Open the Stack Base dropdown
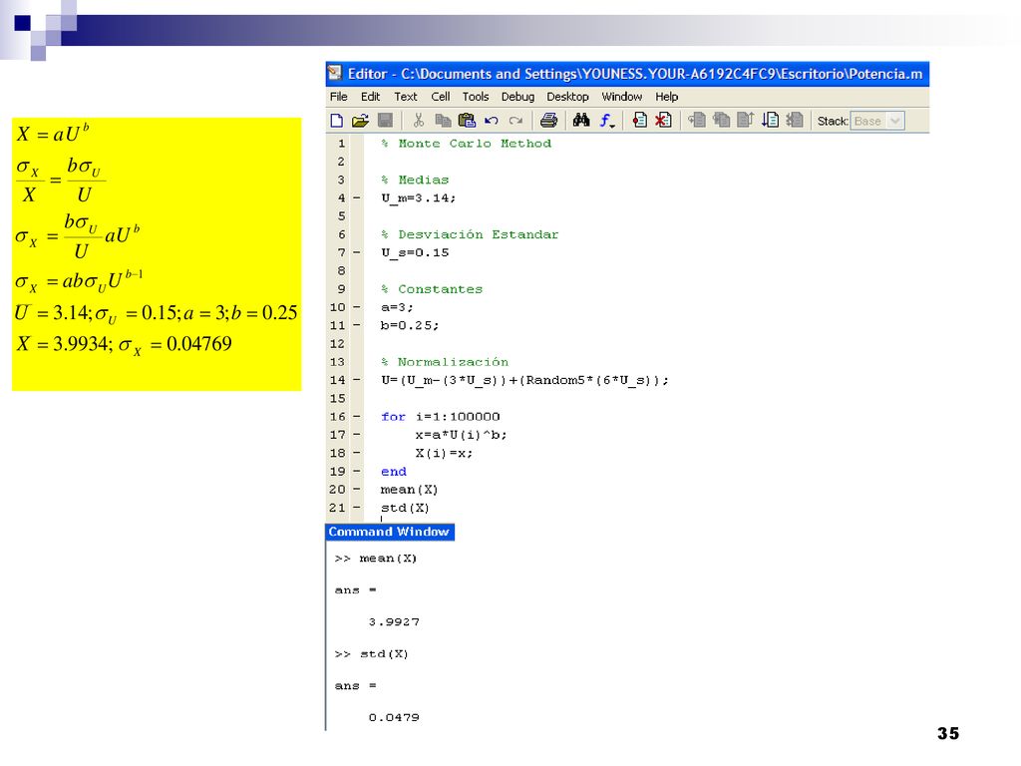This screenshot has width=1021, height=766. pyautogui.click(x=895, y=121)
